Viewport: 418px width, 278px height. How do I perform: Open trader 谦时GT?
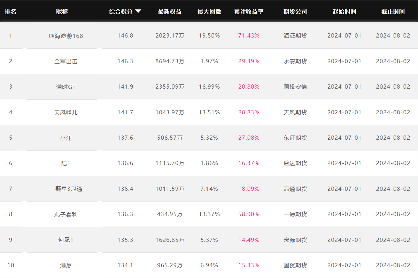(66, 87)
